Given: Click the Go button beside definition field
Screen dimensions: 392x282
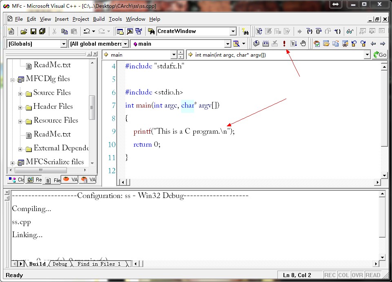Looking at the screenshot, I should click(380, 55).
